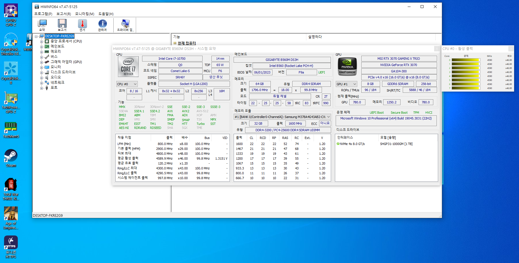Click the 디스크 드라이브 tree icon

47,72
